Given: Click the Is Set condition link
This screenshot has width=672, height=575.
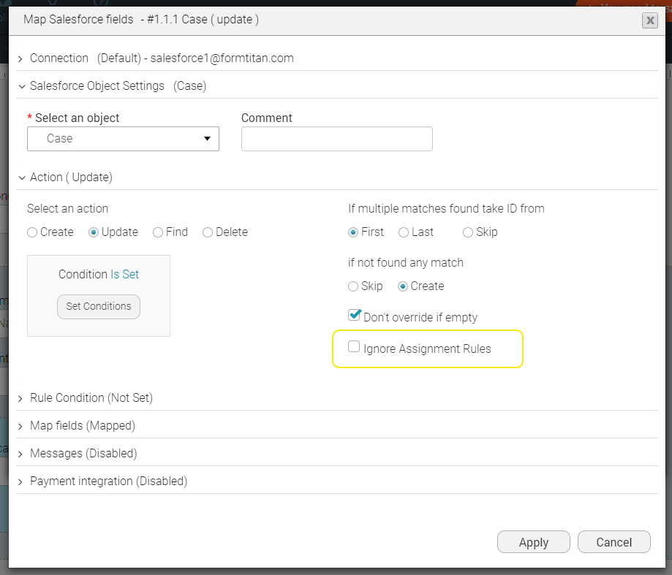Looking at the screenshot, I should (125, 274).
